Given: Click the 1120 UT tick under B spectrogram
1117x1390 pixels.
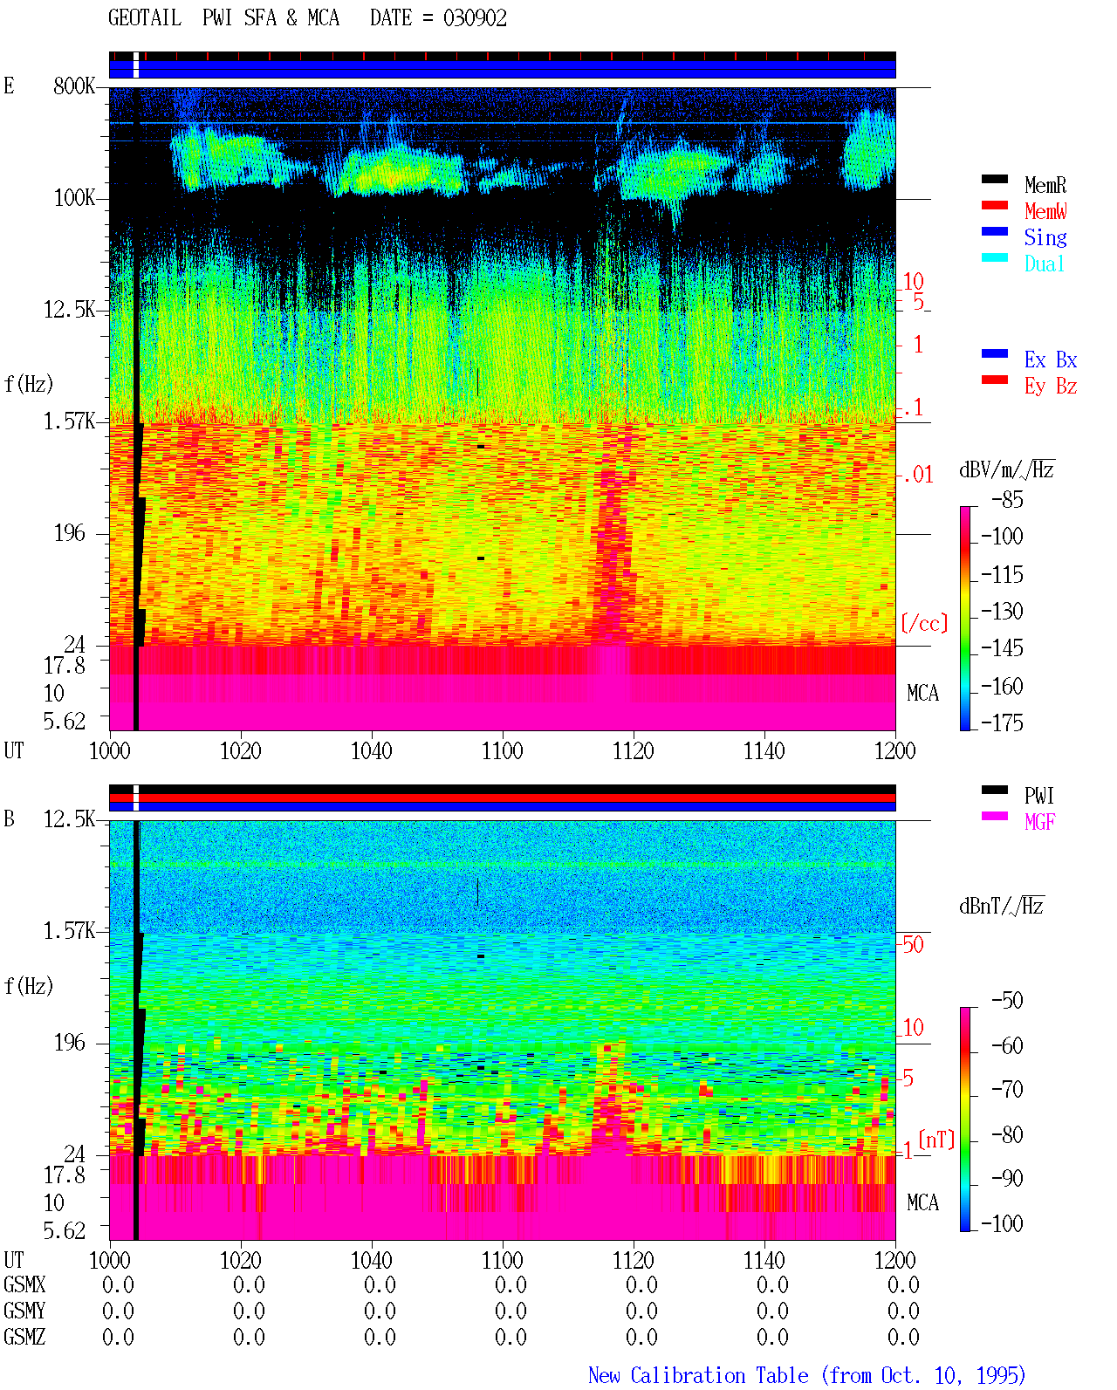Looking at the screenshot, I should 633,1260.
